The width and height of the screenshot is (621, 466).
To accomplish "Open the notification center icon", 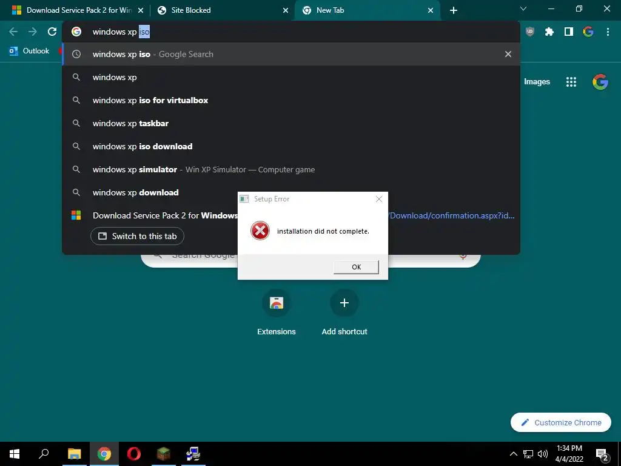I will click(602, 455).
